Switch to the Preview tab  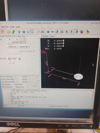click(x=45, y=36)
